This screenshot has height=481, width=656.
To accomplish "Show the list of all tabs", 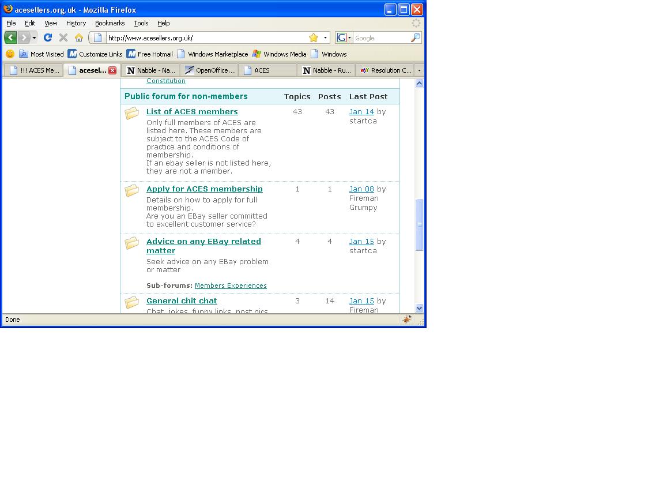I will (x=419, y=70).
